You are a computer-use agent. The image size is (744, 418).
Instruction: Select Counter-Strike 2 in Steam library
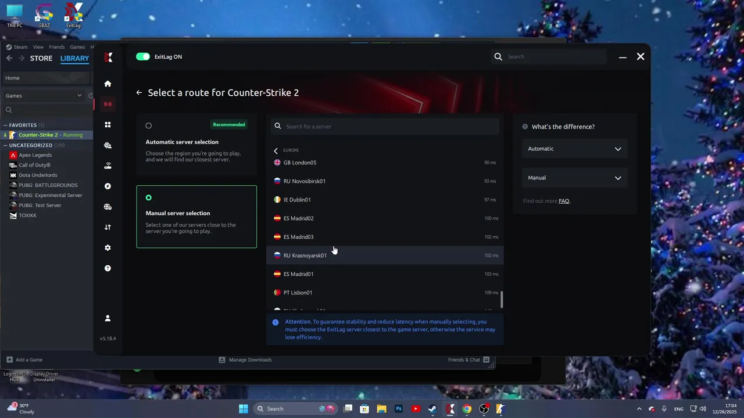46,135
